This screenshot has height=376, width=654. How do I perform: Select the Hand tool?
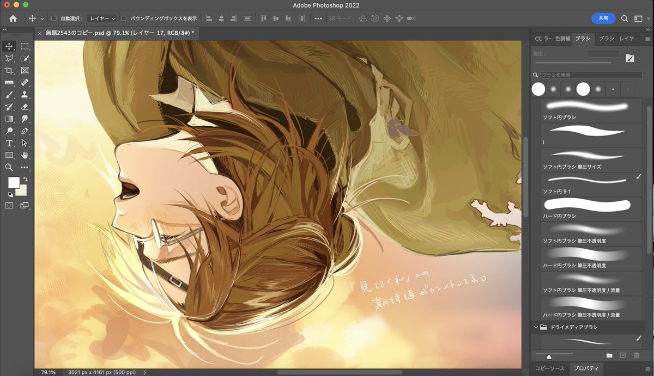point(25,155)
